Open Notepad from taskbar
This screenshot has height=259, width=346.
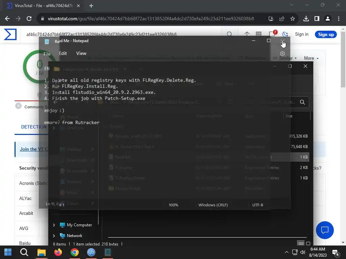[108, 252]
